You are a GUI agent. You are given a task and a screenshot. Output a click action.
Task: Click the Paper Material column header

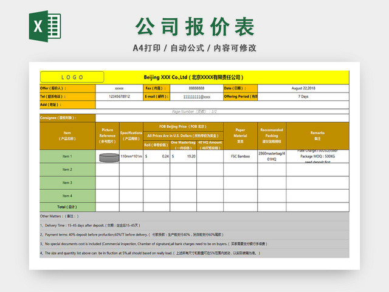point(241,136)
